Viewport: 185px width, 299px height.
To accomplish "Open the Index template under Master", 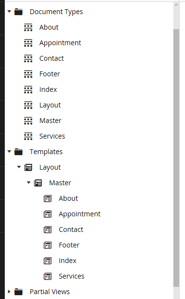I will [67, 261].
